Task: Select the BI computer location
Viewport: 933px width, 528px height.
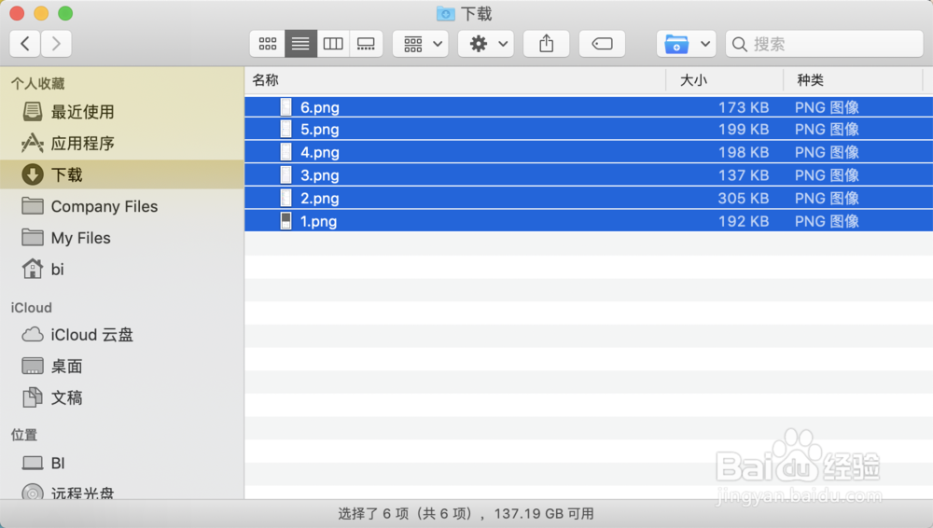Action: click(122, 463)
